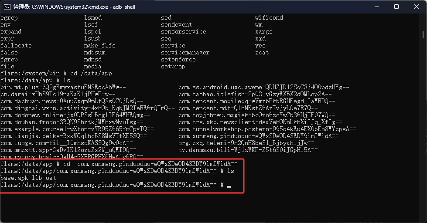
Task: Click 'lib' in the ls output
Action: (37, 178)
